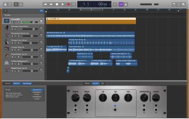Select the dog icon track Diesel Power Vox FX
This screenshot has width=189, height=119.
(7, 56)
